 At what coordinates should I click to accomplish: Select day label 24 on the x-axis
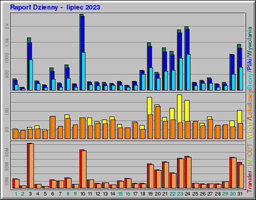(x=187, y=194)
